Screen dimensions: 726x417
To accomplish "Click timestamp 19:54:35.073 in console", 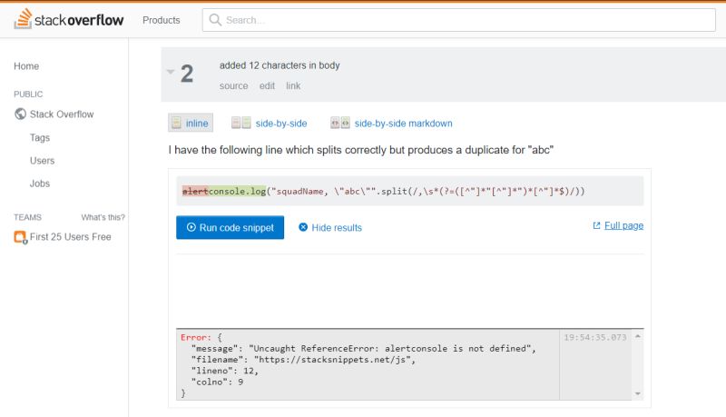I will coord(595,337).
